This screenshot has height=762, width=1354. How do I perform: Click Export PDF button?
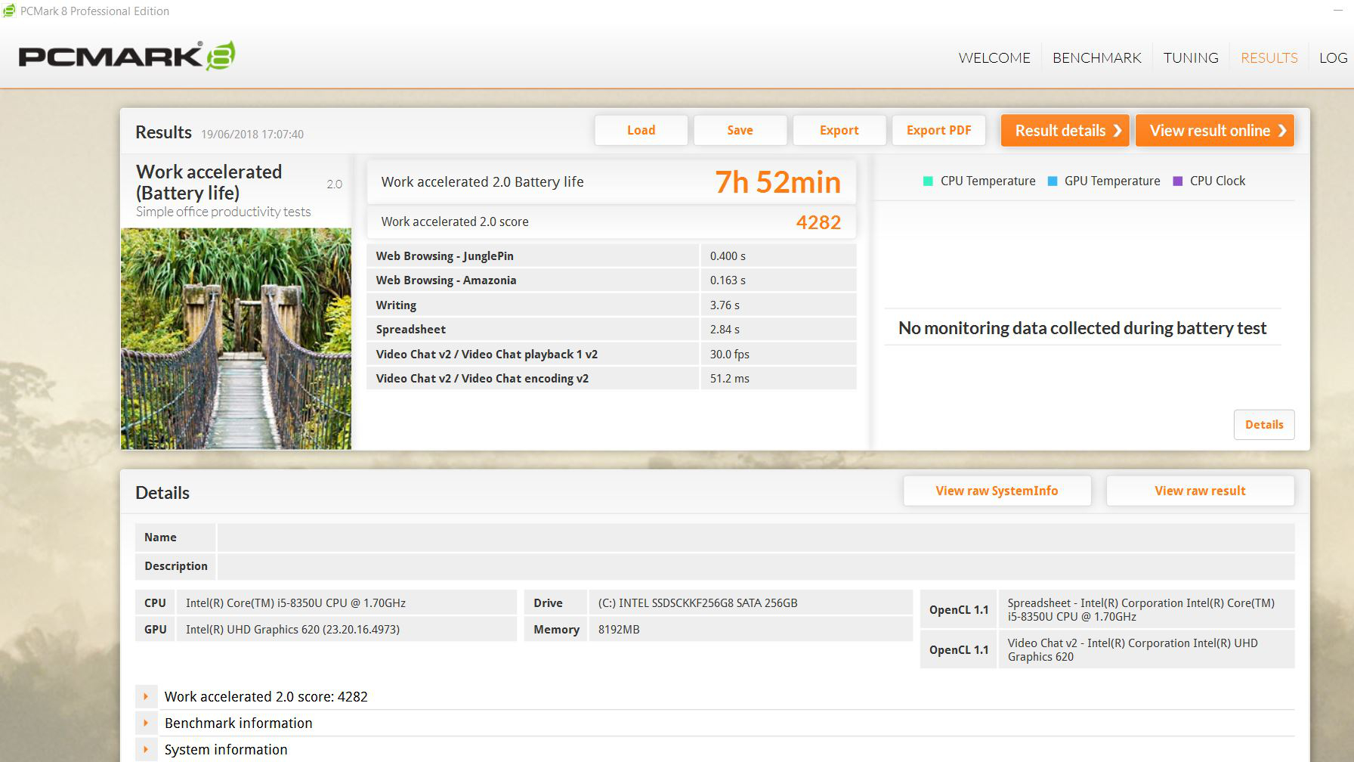[938, 130]
